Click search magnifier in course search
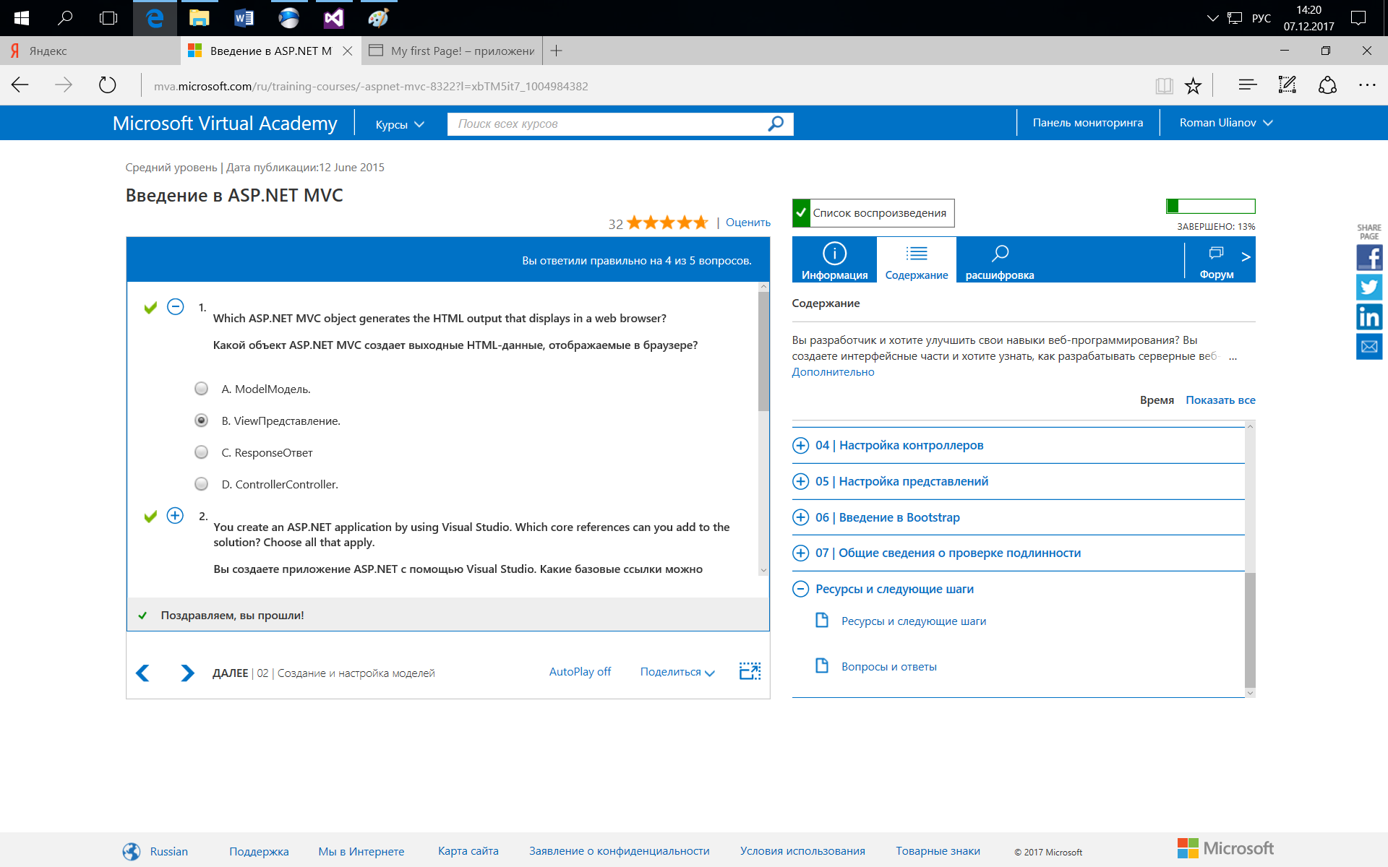The width and height of the screenshot is (1388, 867). tap(776, 124)
